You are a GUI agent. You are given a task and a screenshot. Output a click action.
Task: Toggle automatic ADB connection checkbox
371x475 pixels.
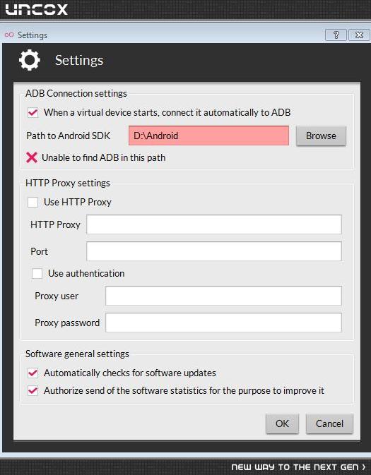pos(33,113)
